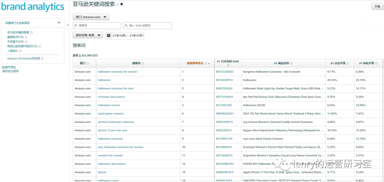The width and height of the screenshot is (384, 182).
Task: Open search term halloween movies
Action: coord(109,105)
